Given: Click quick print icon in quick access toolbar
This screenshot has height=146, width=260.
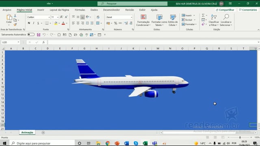Looking at the screenshot, I should point(81,35).
